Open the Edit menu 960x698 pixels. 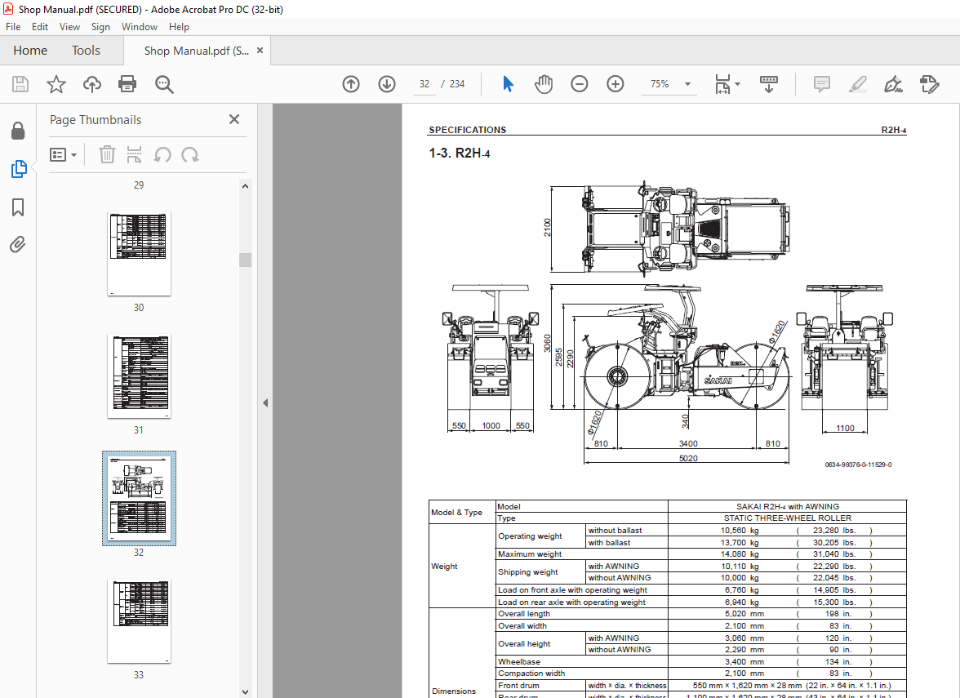pos(40,27)
